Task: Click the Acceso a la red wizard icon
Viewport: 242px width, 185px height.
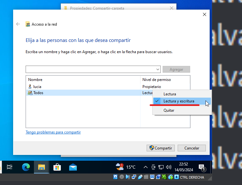Action: tap(28, 24)
